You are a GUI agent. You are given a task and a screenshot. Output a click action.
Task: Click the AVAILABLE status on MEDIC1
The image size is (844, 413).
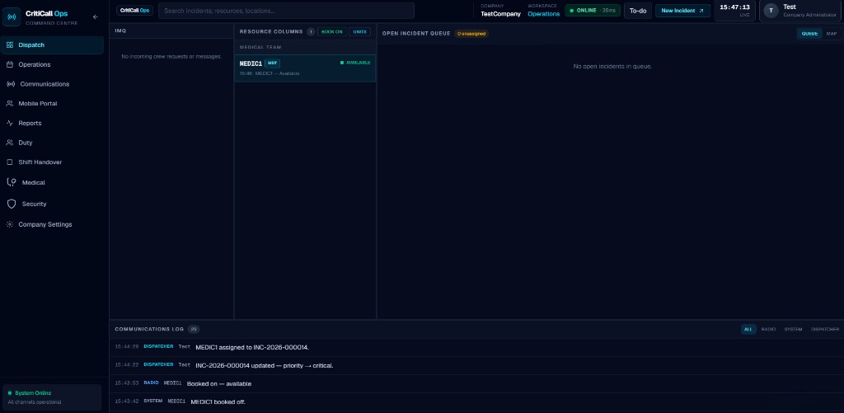355,63
